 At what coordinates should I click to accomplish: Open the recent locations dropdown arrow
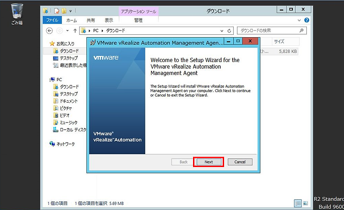click(67, 31)
